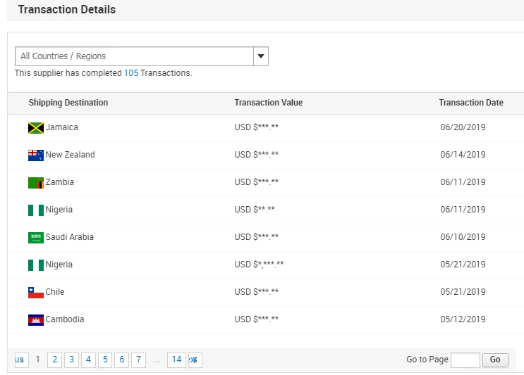Click the Zambia flag icon
The image size is (524, 375).
(36, 183)
